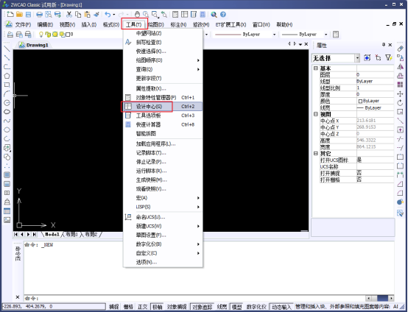The height and width of the screenshot is (312, 408).
Task: Toggle 捕捉 snap in status bar
Action: coord(113,307)
